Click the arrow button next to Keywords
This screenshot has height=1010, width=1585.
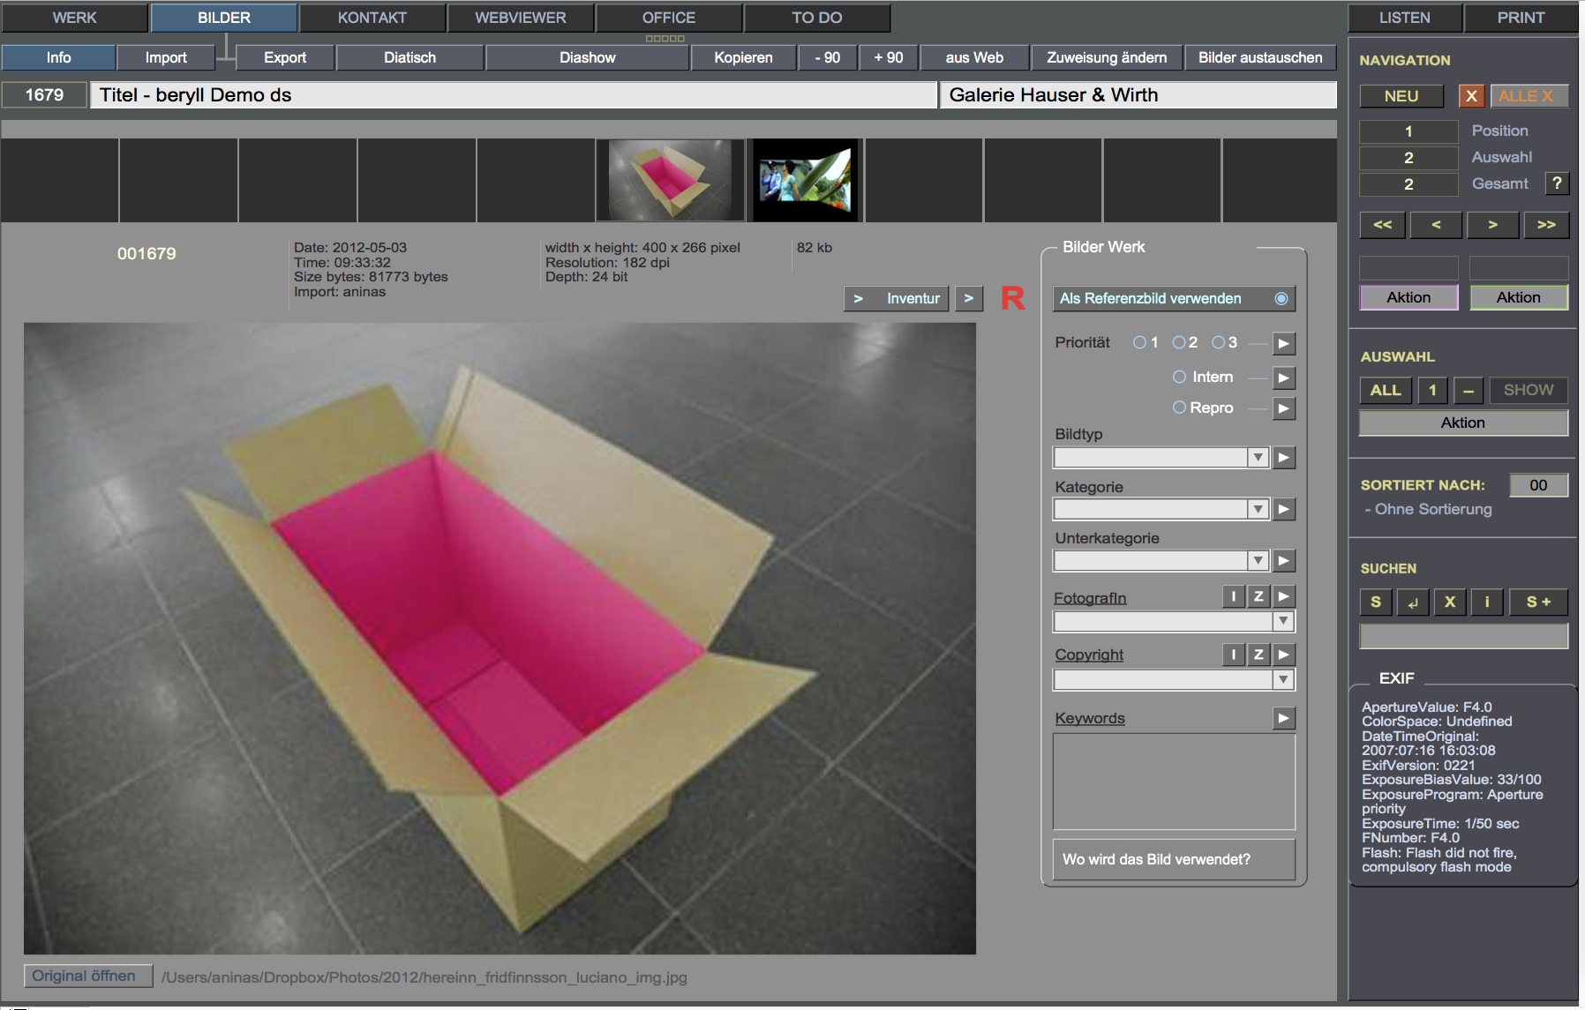[x=1284, y=719]
